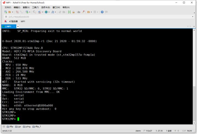Open the Encoding globe dropdown arrow

point(49,12)
